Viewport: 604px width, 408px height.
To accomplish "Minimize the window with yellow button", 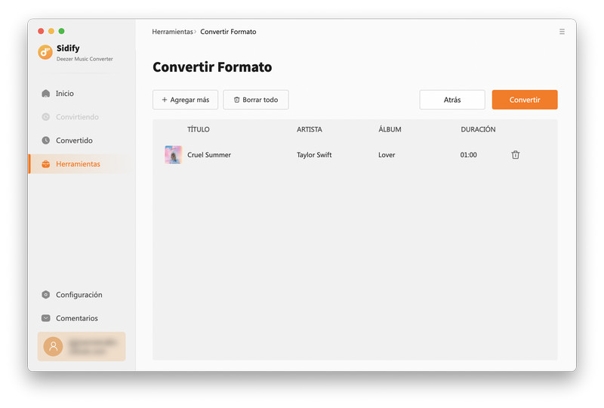I will pyautogui.click(x=51, y=31).
